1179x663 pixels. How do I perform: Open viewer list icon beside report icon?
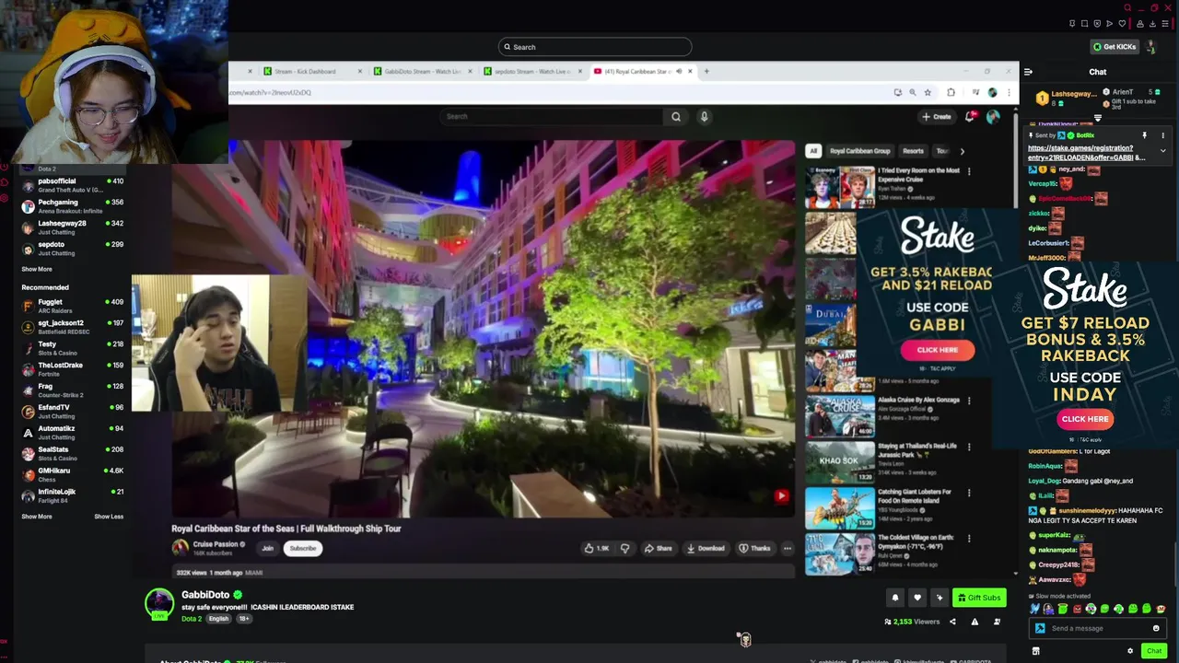click(997, 622)
